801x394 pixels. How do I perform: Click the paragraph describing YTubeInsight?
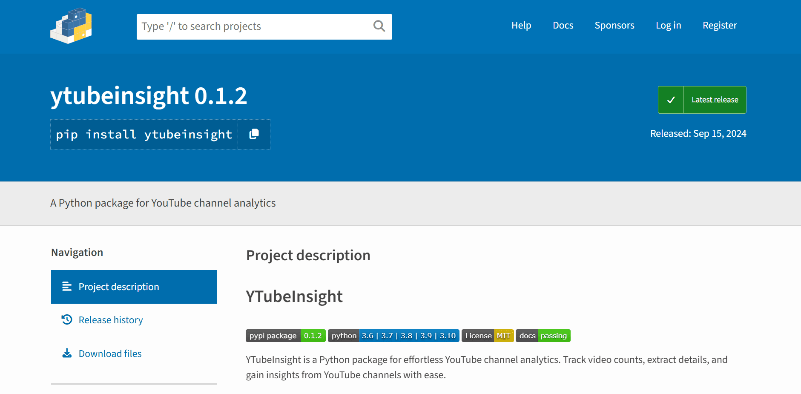[x=487, y=367]
